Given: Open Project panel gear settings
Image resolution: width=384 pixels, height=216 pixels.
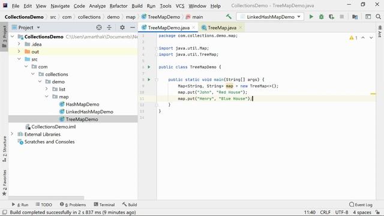Looking at the screenshot, I should 122,28.
